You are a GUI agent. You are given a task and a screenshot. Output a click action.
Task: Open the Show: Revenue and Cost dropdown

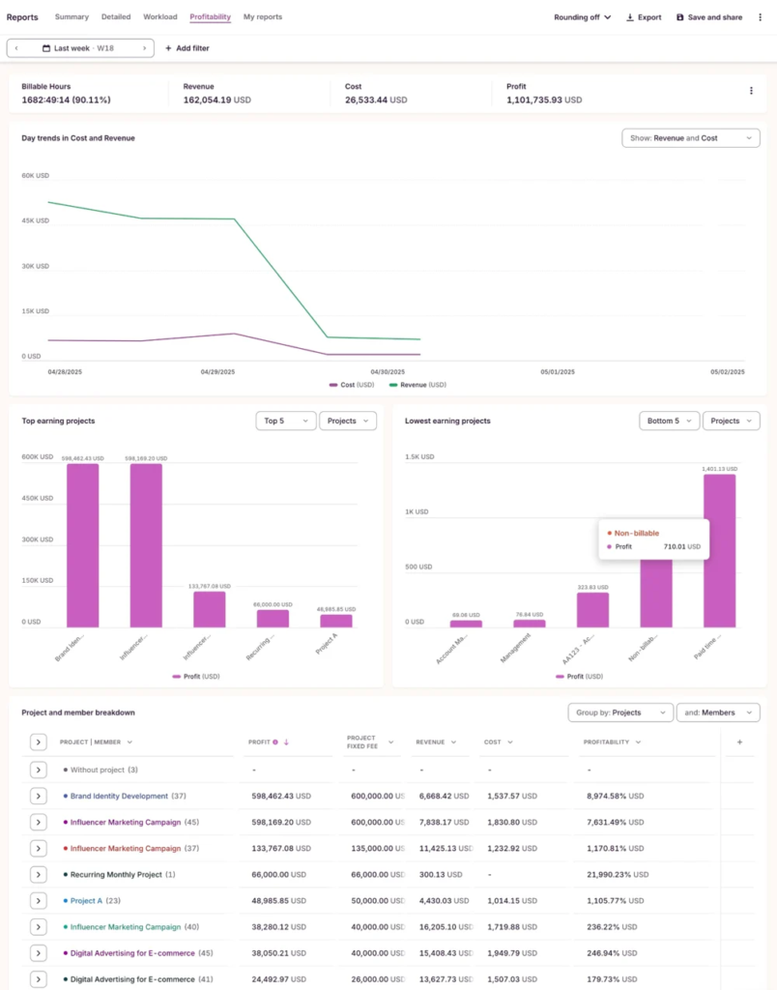pyautogui.click(x=690, y=138)
